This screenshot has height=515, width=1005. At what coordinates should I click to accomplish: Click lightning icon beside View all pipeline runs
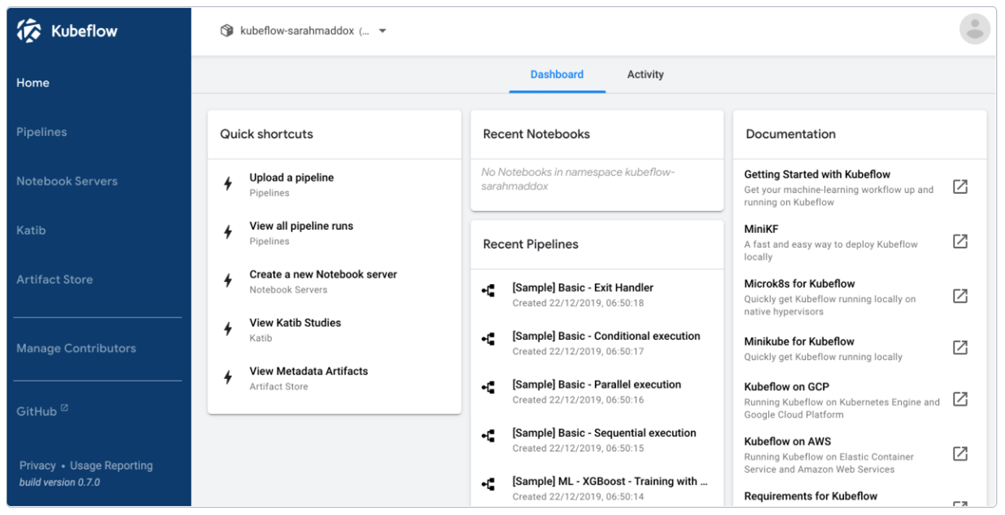tap(229, 232)
